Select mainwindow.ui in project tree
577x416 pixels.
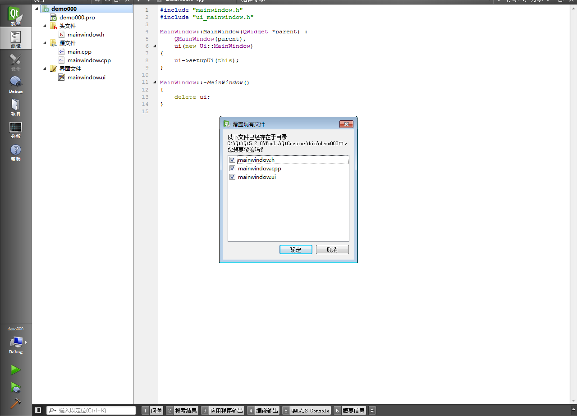86,78
